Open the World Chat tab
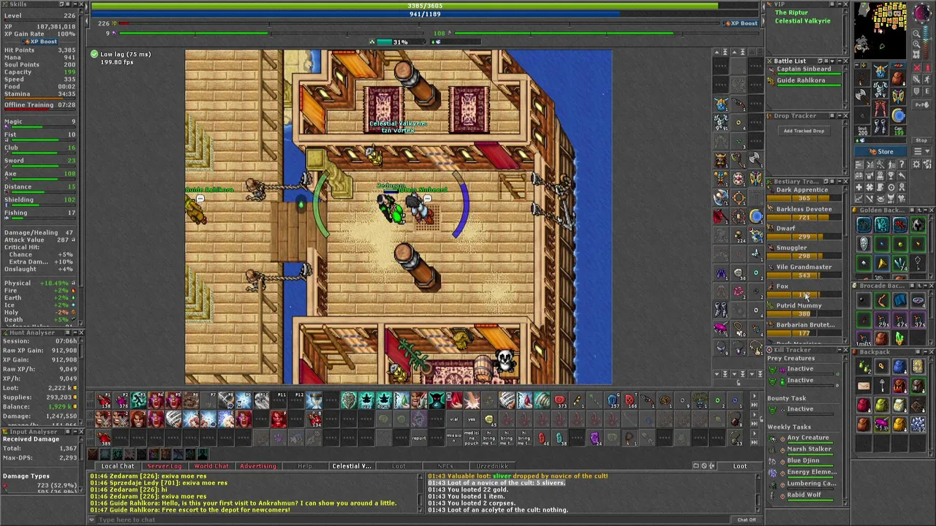 [211, 466]
